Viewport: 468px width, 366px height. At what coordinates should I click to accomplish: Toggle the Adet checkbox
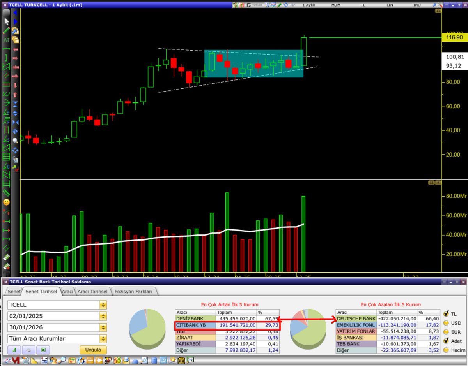446,341
